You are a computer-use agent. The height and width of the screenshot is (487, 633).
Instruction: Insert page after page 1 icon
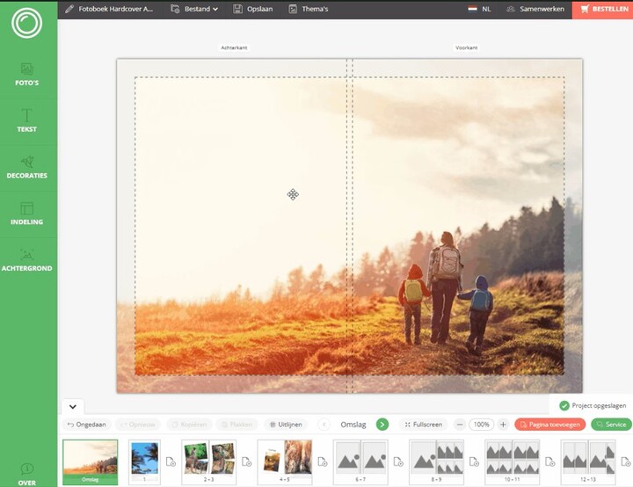(x=171, y=462)
